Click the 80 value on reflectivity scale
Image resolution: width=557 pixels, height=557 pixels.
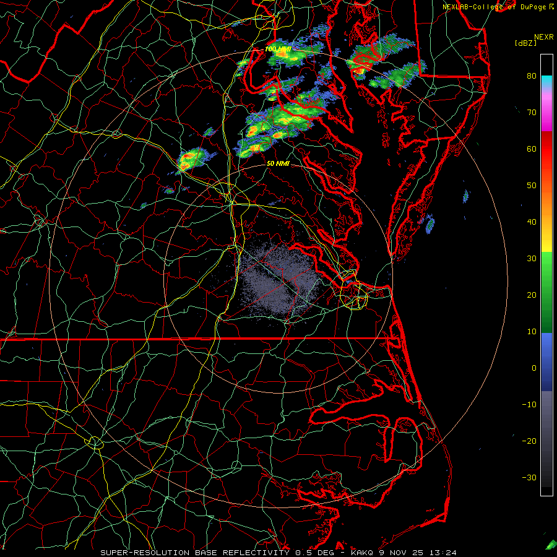[532, 76]
